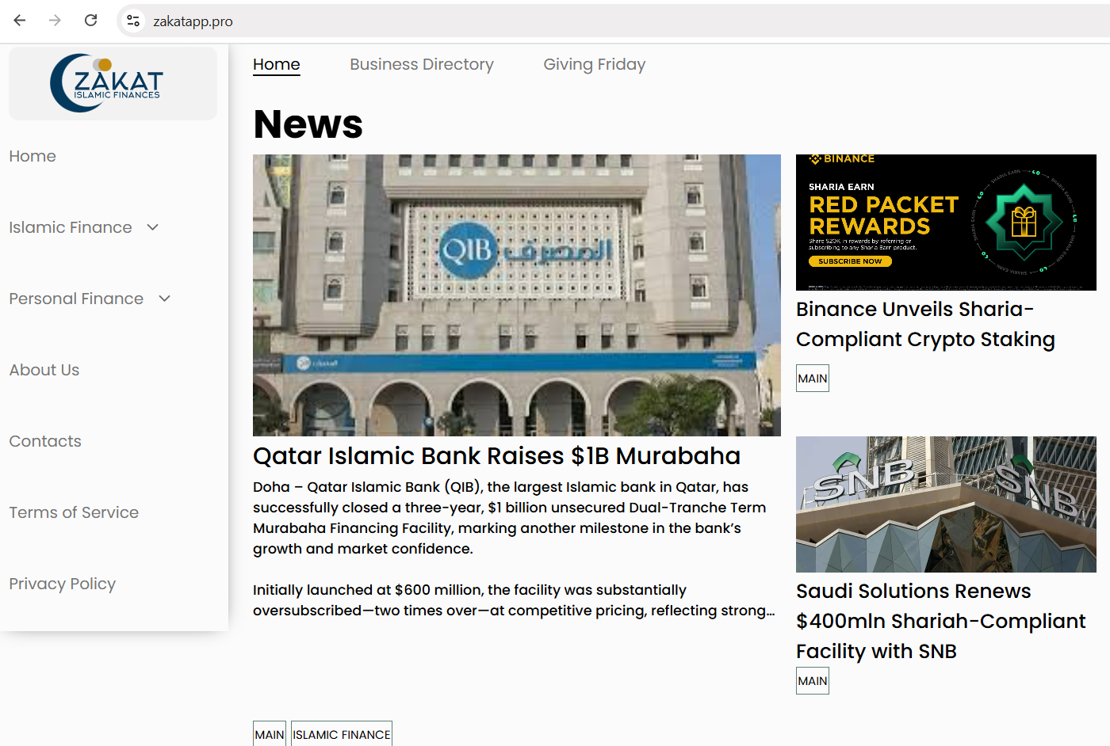Switch to the Giving Friday tab
The height and width of the screenshot is (746, 1110).
(x=595, y=64)
